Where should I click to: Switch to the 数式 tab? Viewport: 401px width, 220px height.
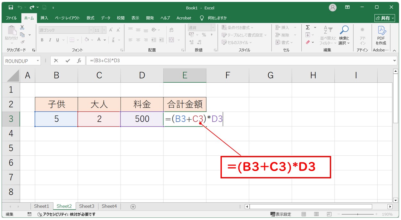pyautogui.click(x=90, y=18)
